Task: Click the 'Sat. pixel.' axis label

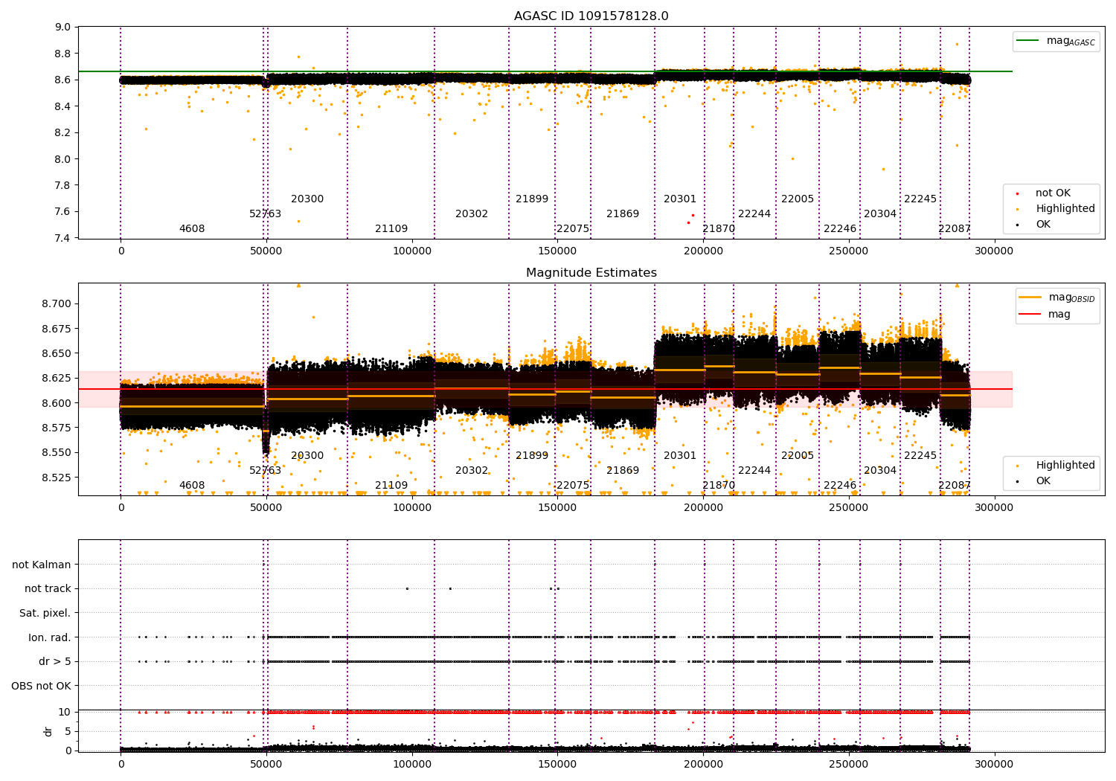Action: (45, 613)
